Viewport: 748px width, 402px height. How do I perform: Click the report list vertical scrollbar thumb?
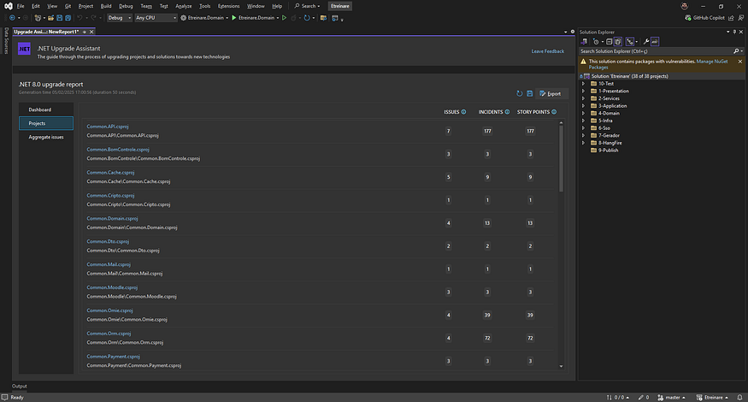561,158
